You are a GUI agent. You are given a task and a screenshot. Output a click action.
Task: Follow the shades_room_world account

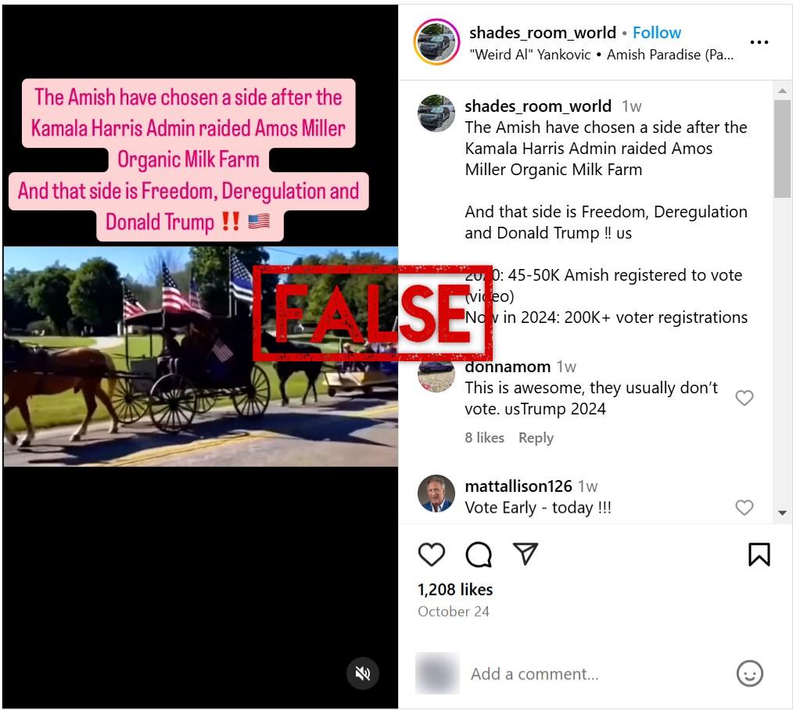coord(656,33)
